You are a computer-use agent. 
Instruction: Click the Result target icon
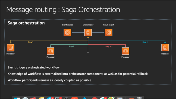coord(109,33)
